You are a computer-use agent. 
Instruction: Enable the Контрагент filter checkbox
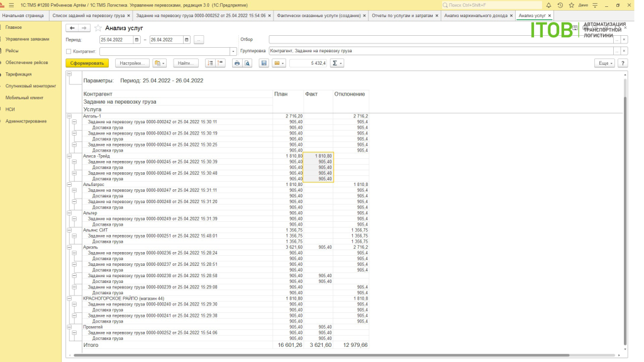click(x=69, y=52)
